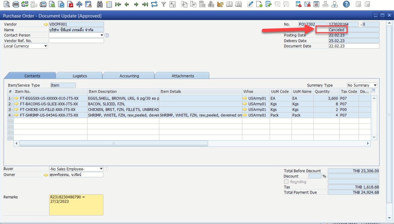Viewport: 394px width, 224px height.
Task: Click the window's vertical scroll-down arrow
Action: pos(389,218)
